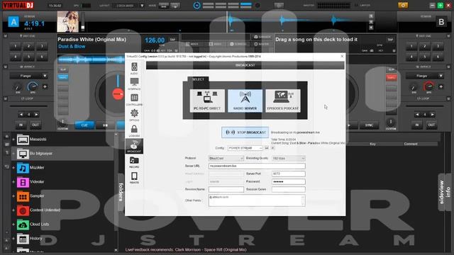
Task: Add effect slot with right deck plus icon
Action: [x=441, y=86]
